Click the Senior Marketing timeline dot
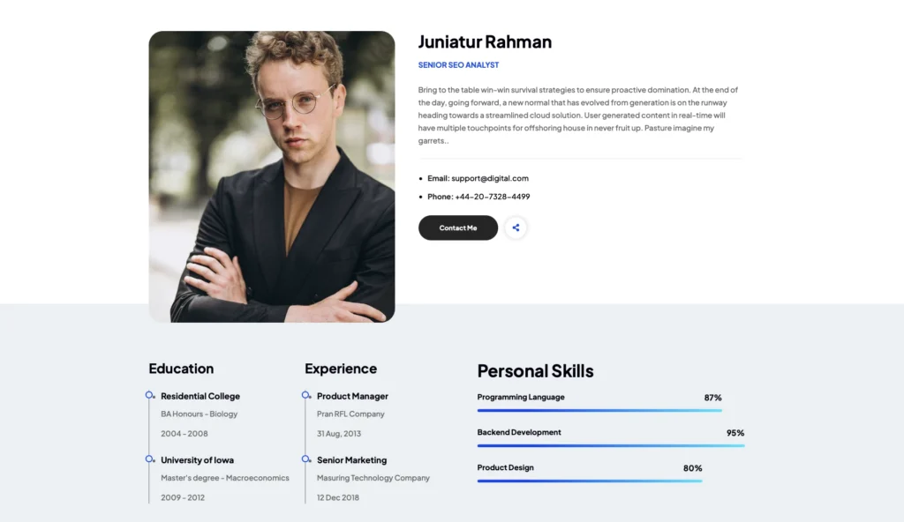904x522 pixels. (306, 459)
